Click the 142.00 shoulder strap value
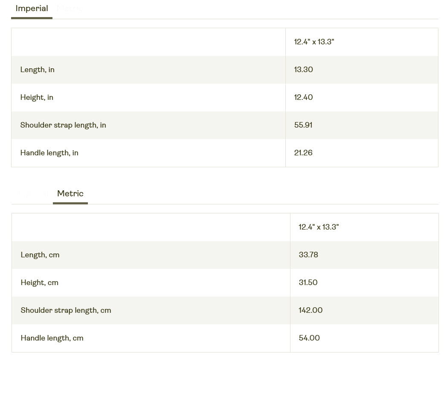Image resolution: width=447 pixels, height=399 pixels. [311, 310]
